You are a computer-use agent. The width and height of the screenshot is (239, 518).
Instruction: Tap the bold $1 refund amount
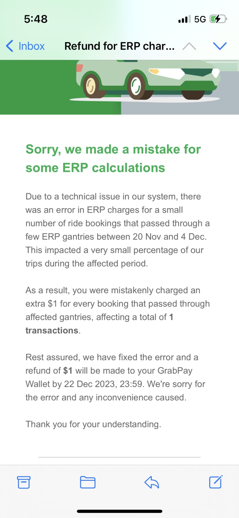click(x=68, y=370)
